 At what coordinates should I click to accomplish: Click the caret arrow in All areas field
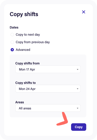click(x=78, y=108)
